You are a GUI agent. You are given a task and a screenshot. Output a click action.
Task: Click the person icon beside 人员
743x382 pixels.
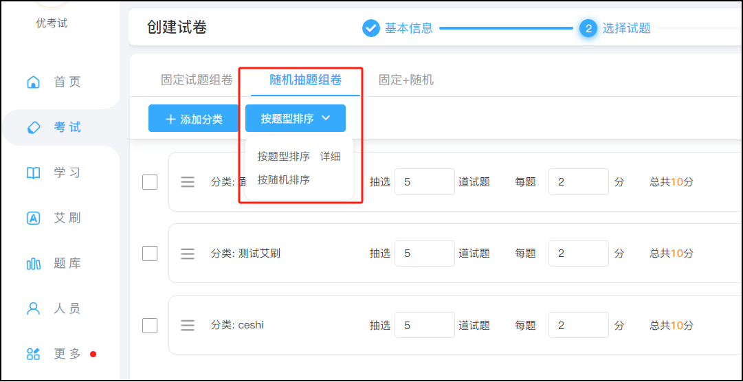pos(33,308)
